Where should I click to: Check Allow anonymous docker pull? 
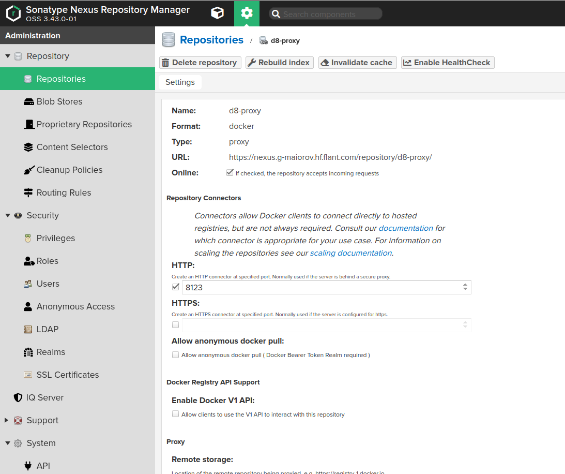[175, 354]
